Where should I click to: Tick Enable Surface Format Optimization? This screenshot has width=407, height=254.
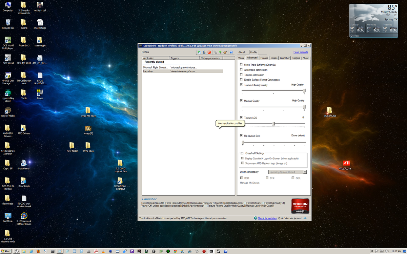241,80
